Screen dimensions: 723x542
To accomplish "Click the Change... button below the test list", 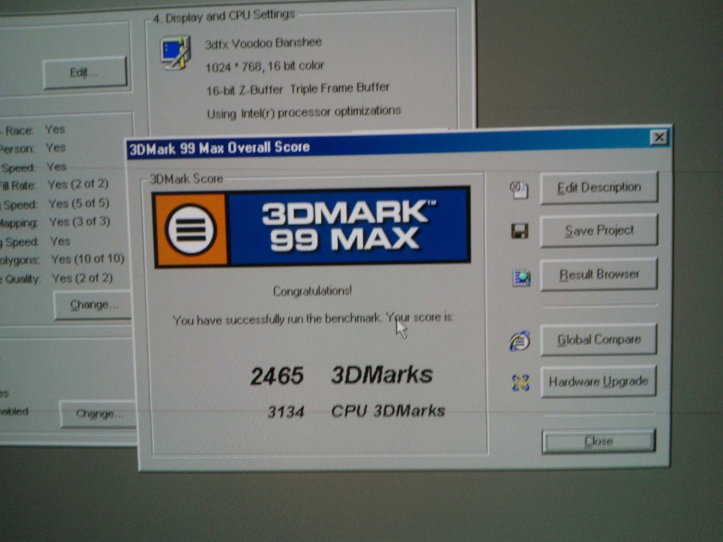I will click(93, 305).
